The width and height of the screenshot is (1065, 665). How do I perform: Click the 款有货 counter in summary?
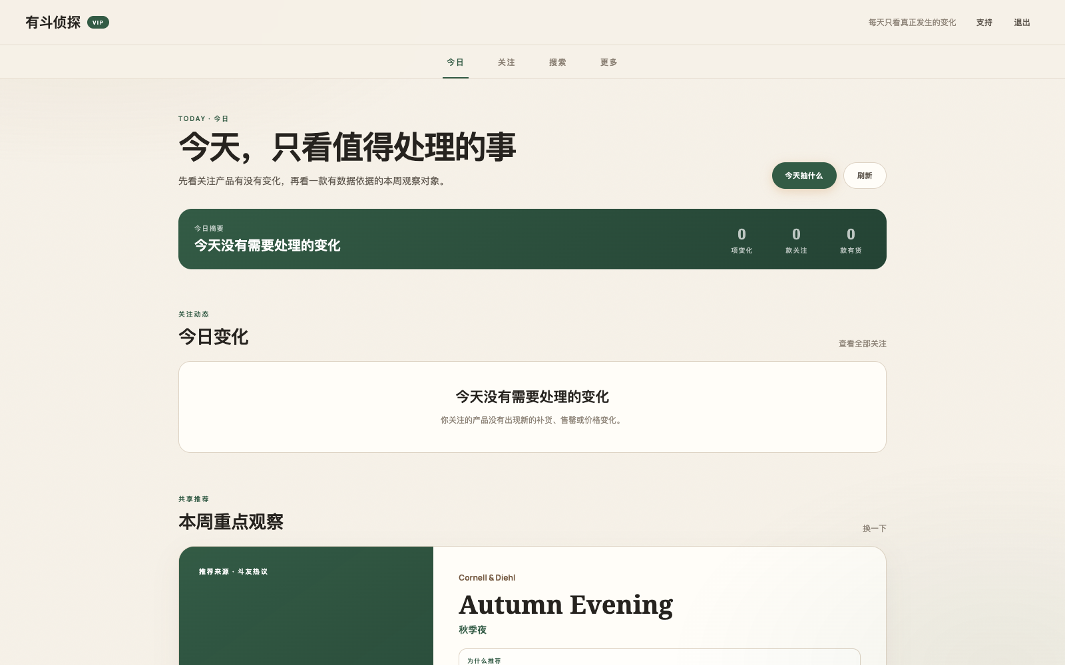[851, 240]
